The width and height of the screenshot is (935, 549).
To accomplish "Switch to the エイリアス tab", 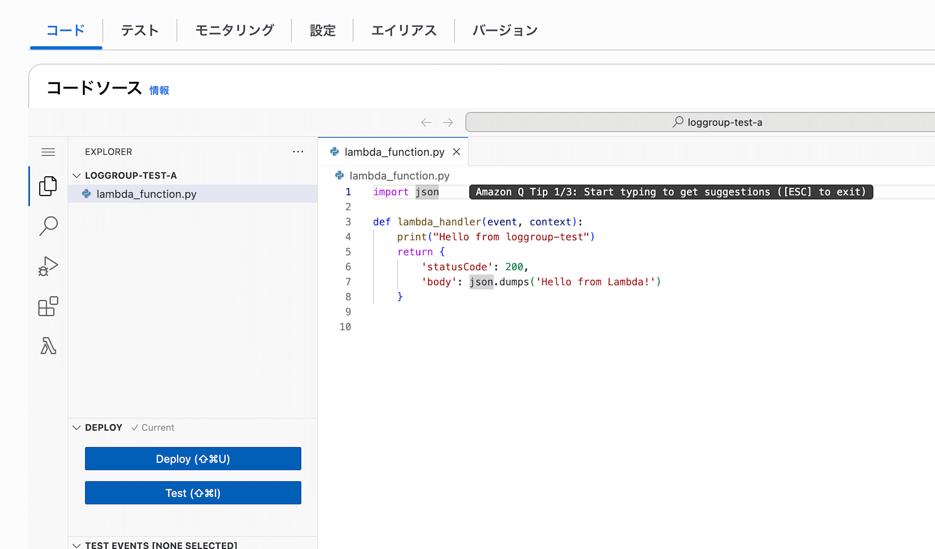I will tap(404, 30).
